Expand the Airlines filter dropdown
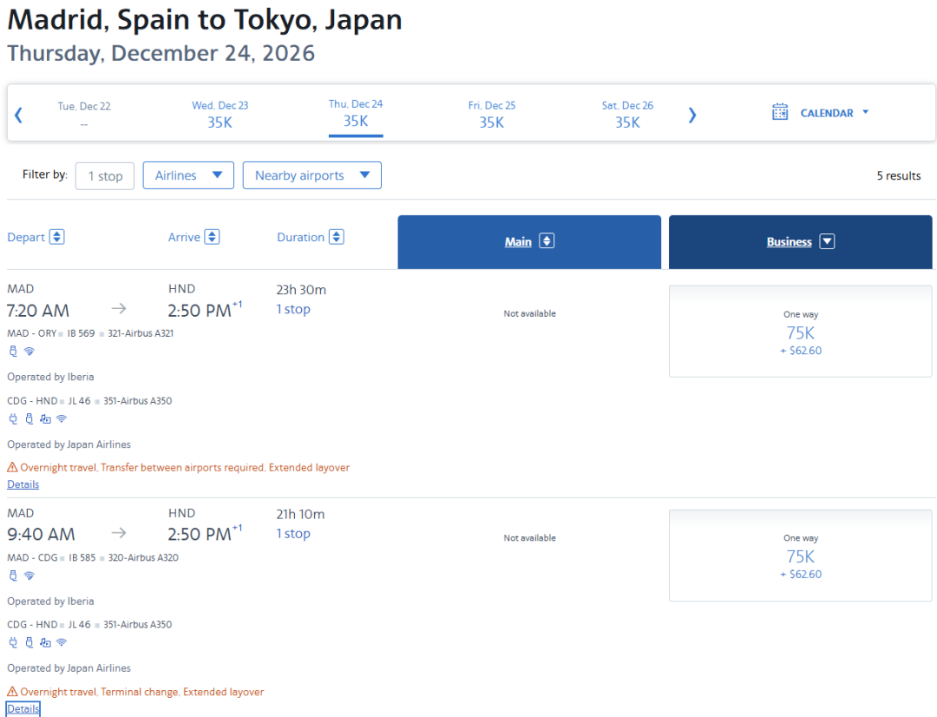 pos(188,175)
